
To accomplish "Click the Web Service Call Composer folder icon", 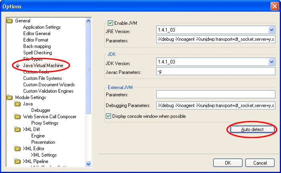I will [18, 117].
